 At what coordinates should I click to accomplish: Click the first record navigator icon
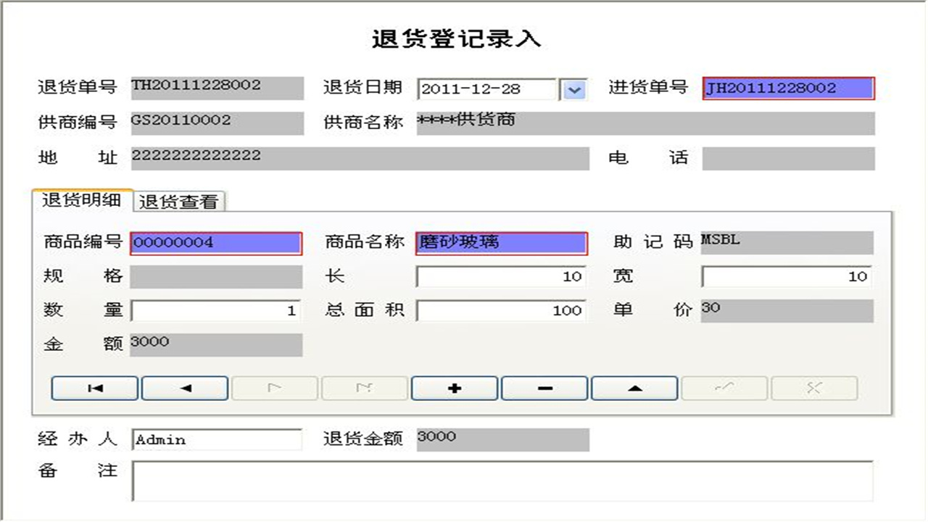[94, 388]
